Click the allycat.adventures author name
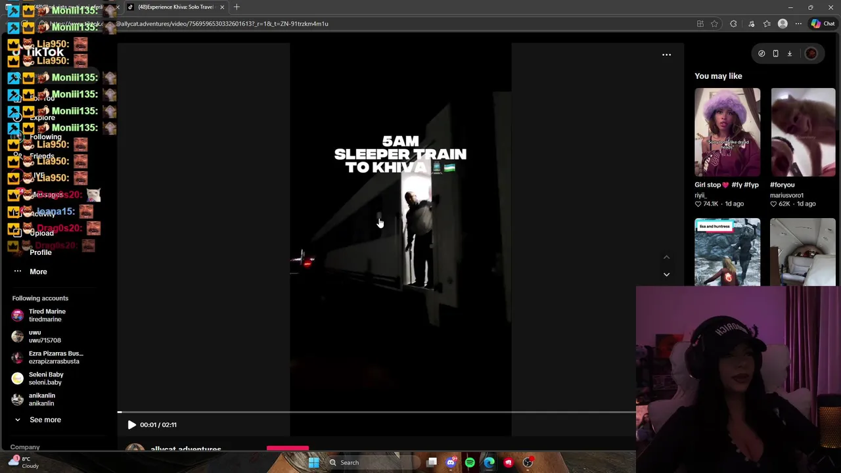Viewport: 841px width, 473px height. pyautogui.click(x=186, y=449)
